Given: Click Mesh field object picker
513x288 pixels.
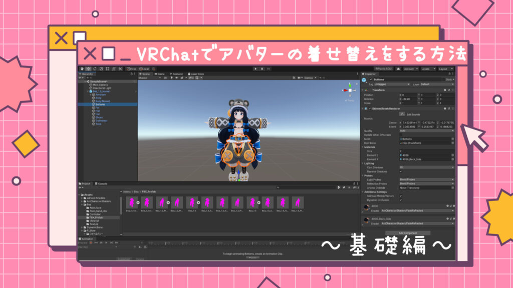Looking at the screenshot, I should [452, 139].
